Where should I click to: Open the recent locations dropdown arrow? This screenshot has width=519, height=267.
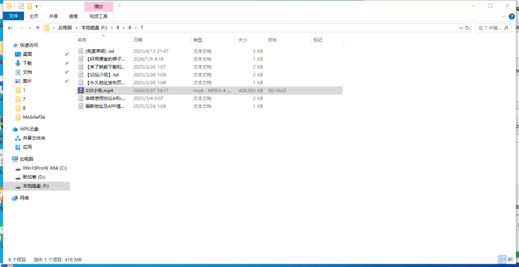[x=30, y=28]
